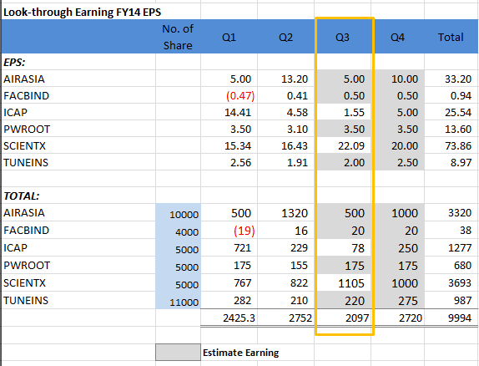
Task: Click ICAP EPS total 25.54
Action: click(x=458, y=112)
